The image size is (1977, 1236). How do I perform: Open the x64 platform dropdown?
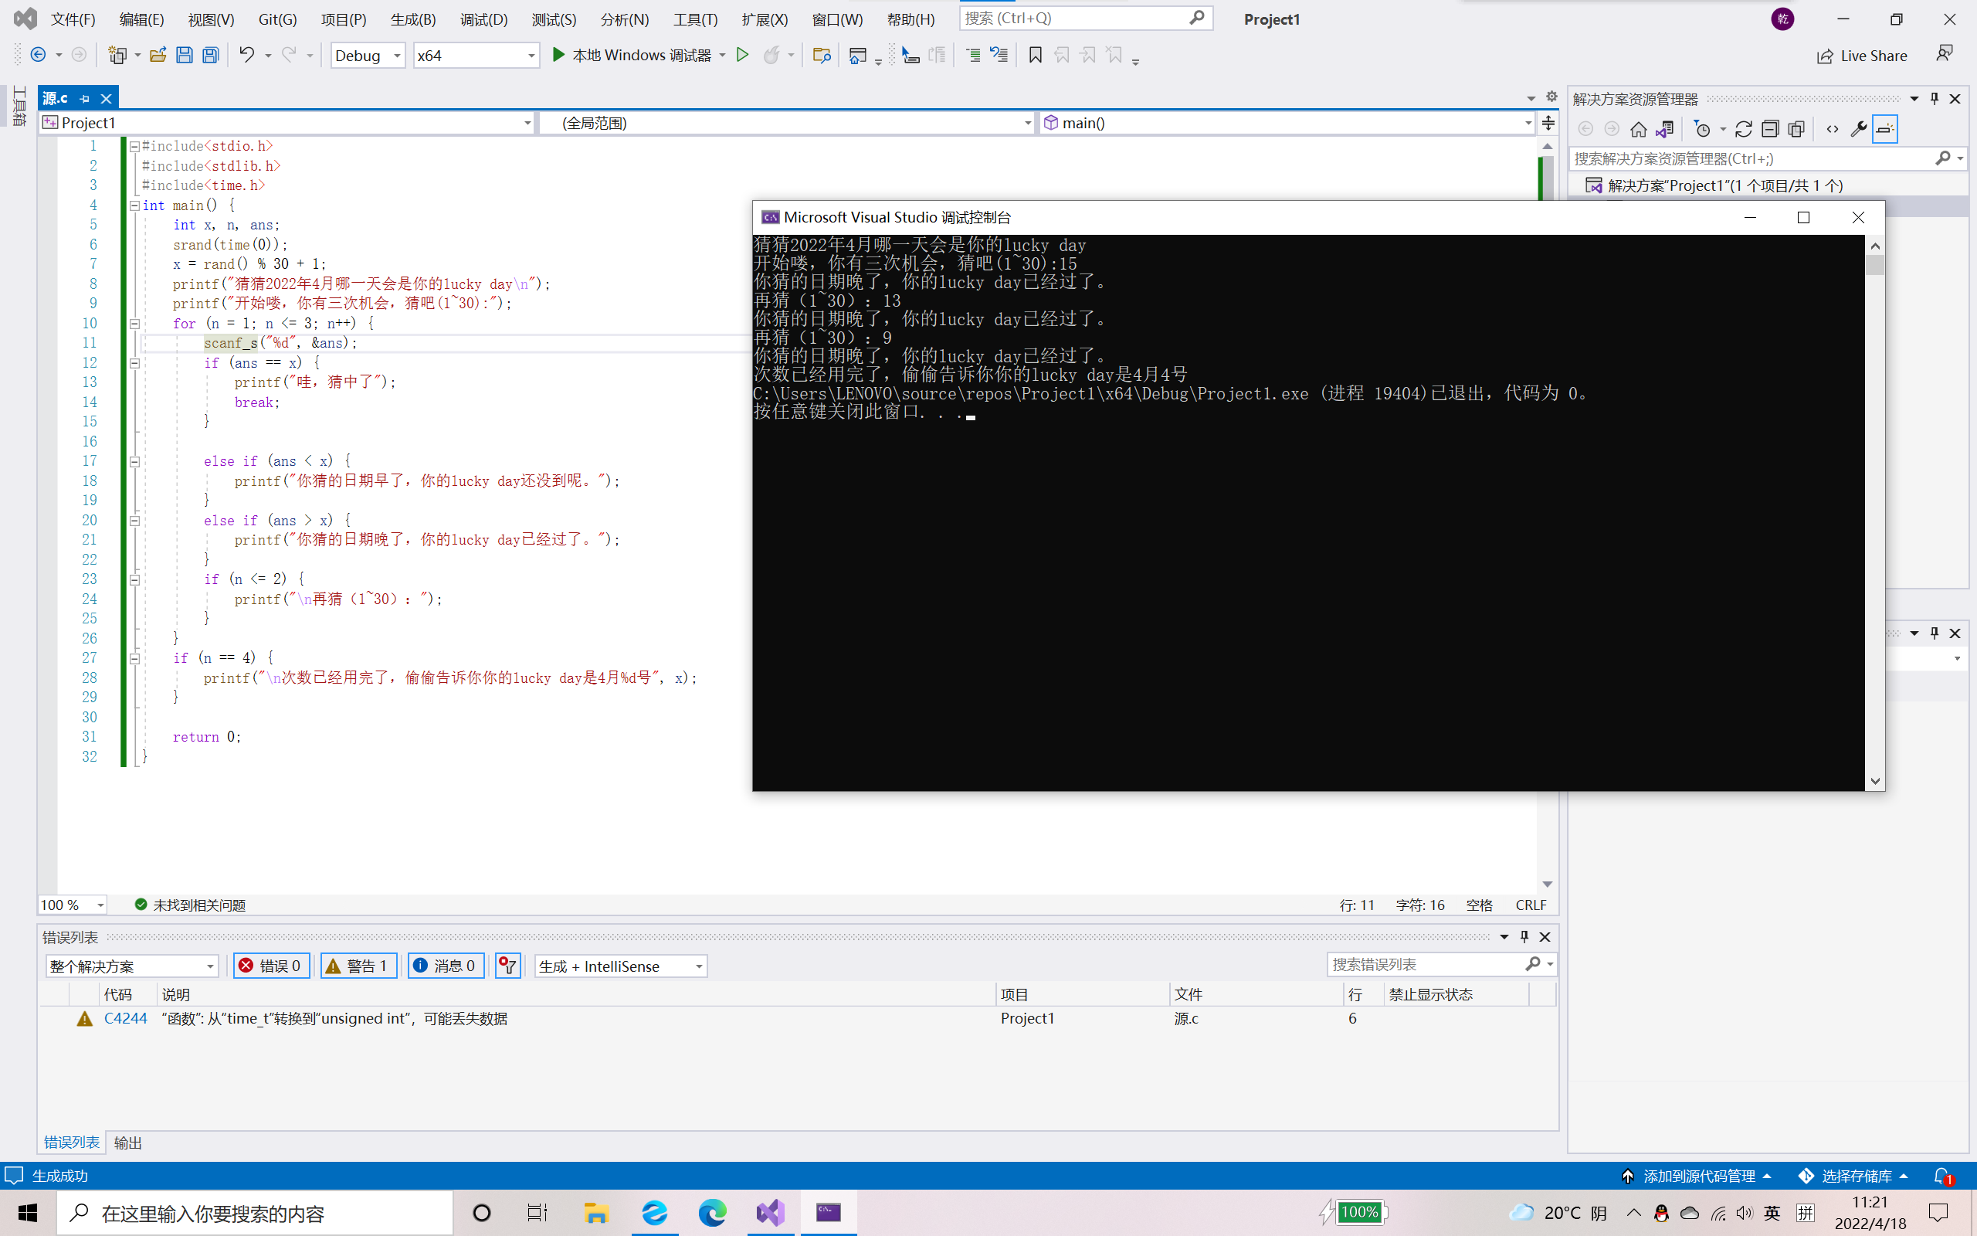tap(476, 55)
